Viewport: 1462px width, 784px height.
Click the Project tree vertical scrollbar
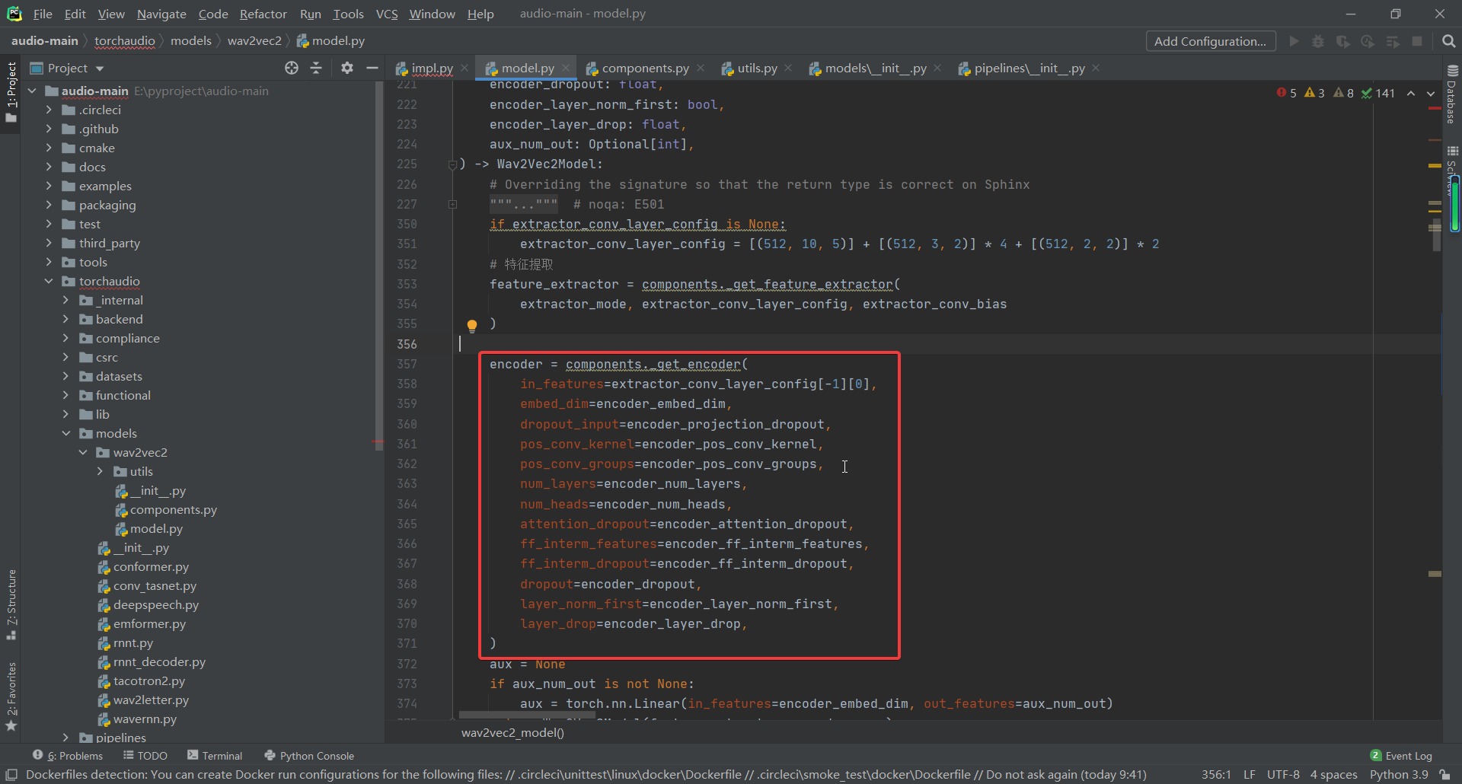point(378,266)
